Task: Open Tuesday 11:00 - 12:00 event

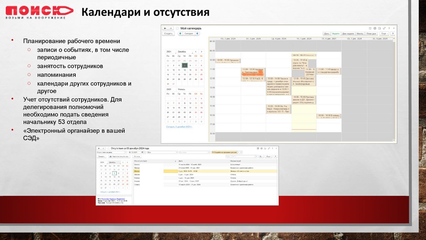Action: point(253,72)
